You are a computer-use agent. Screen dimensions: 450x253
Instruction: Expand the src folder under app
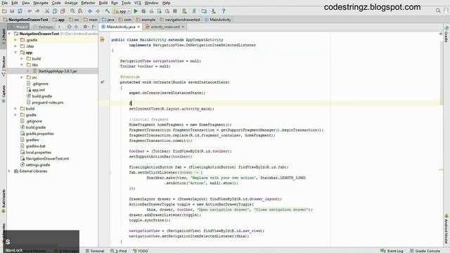pyautogui.click(x=22, y=77)
